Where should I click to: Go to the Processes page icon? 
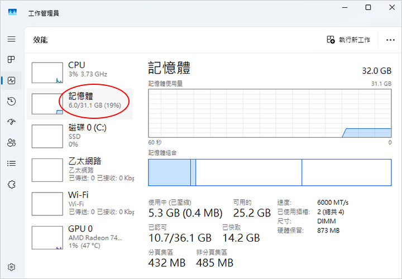click(x=11, y=60)
